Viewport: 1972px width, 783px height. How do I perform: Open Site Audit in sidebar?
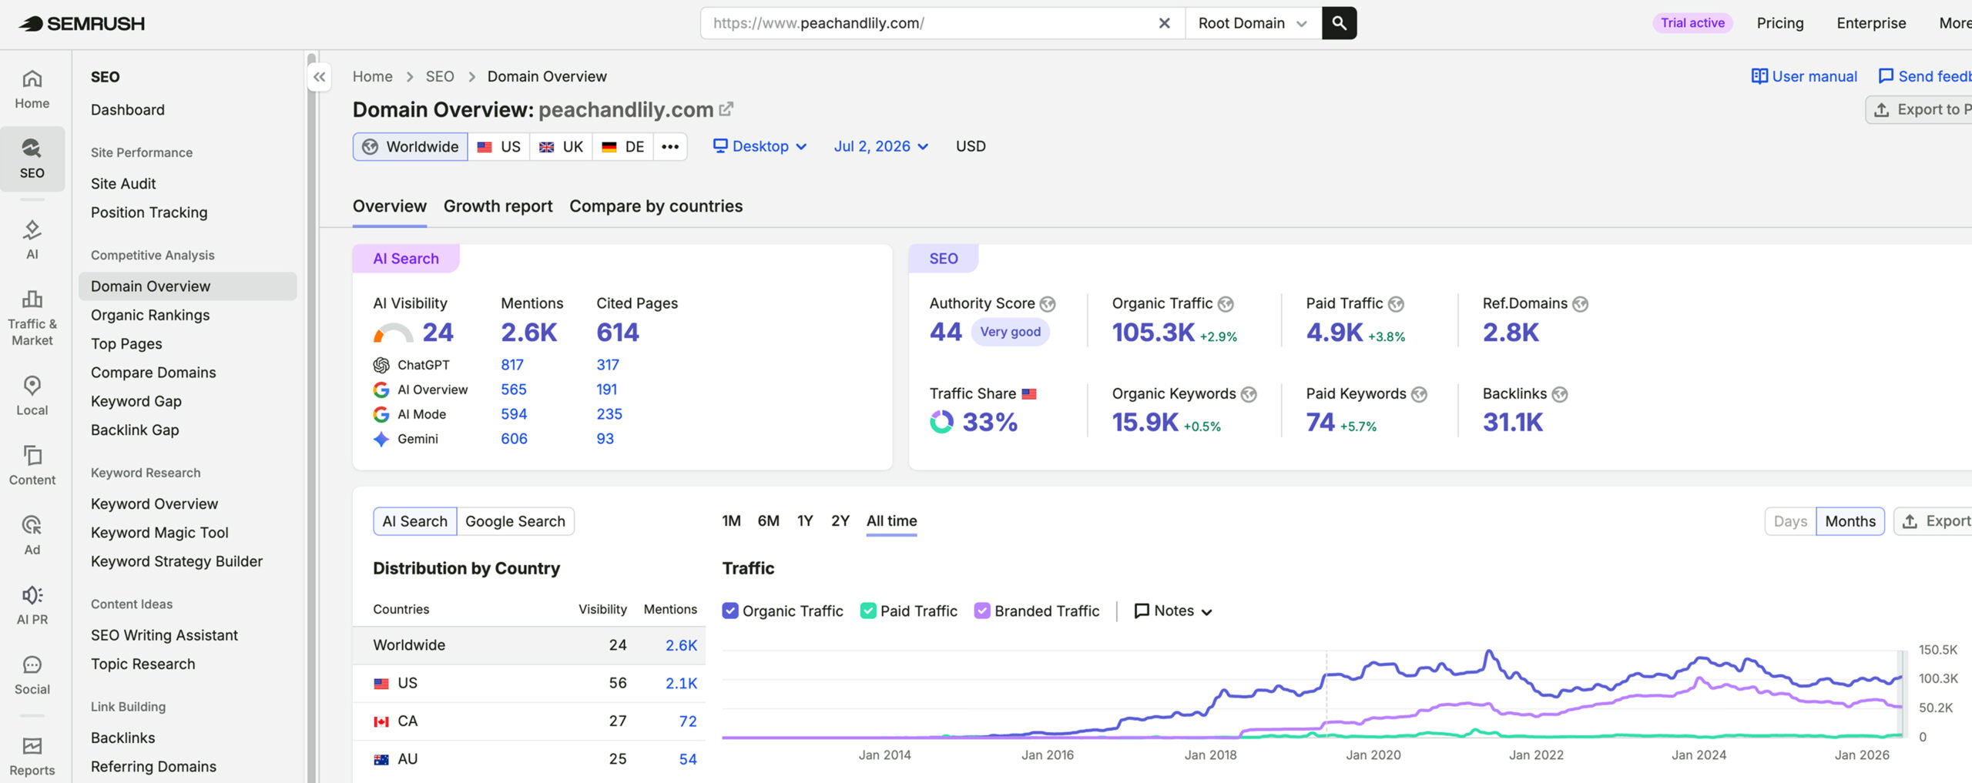(x=123, y=183)
